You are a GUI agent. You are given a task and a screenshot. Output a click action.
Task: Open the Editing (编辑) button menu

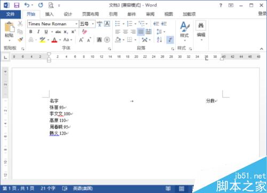pyautogui.click(x=201, y=30)
